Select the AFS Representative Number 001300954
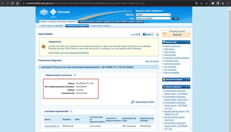 pos(81,87)
